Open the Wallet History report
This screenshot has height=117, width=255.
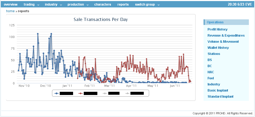[218, 48]
